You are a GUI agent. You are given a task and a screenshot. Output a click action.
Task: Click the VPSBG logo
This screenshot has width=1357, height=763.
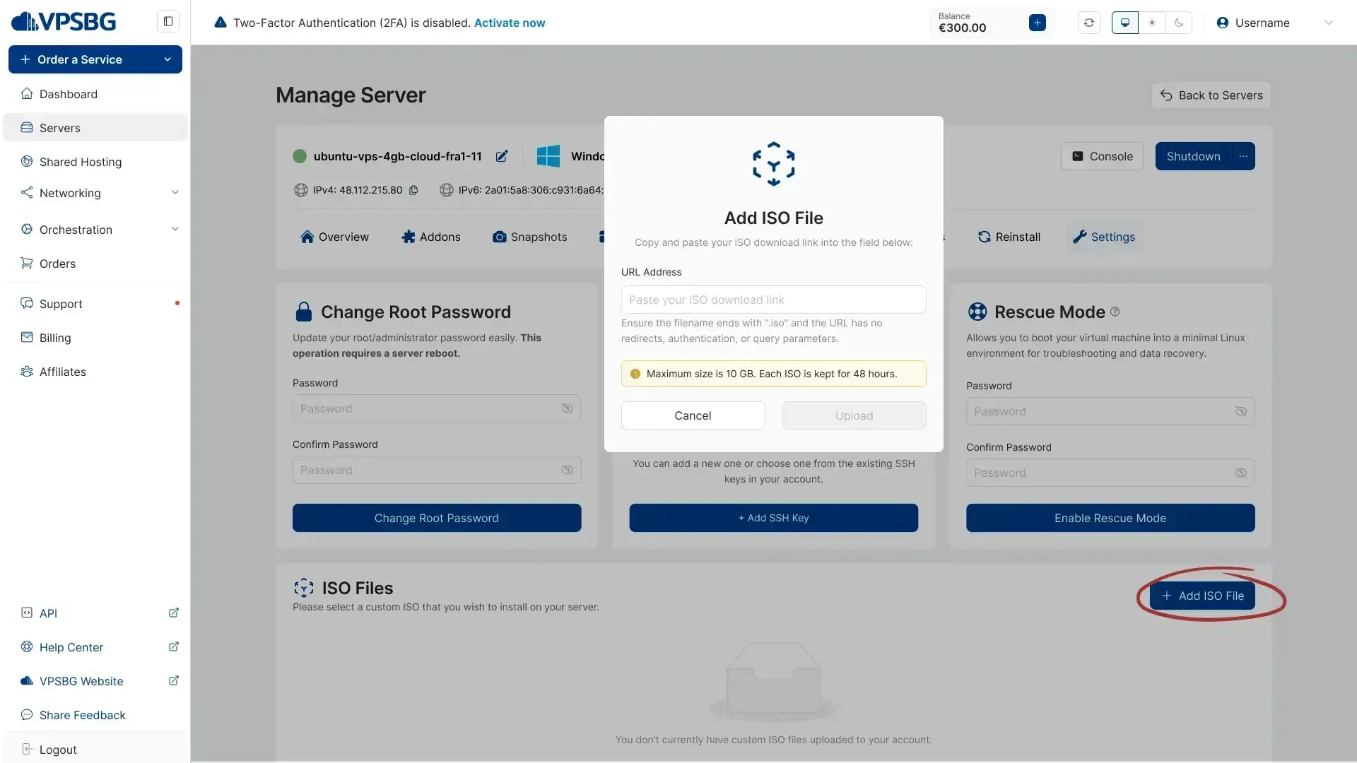coord(64,22)
